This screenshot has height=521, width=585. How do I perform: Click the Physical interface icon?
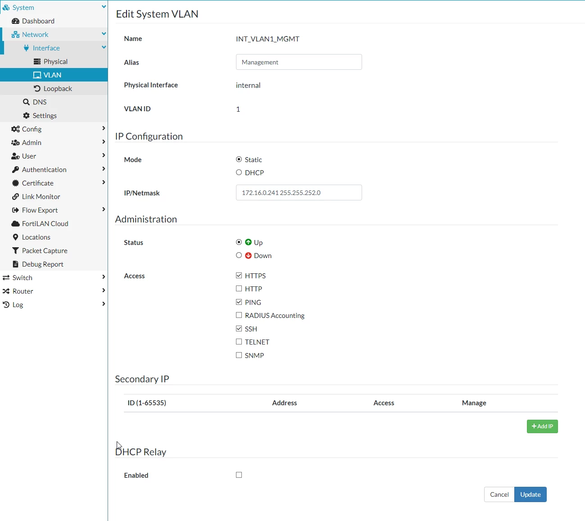(37, 62)
